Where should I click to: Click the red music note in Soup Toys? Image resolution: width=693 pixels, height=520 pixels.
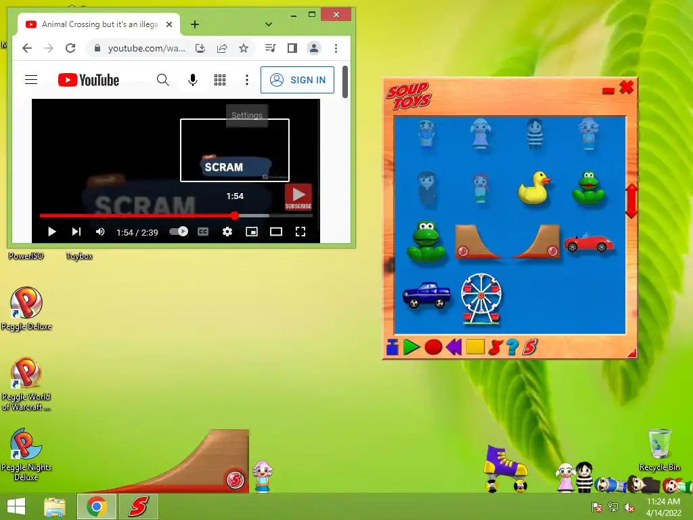tap(495, 347)
